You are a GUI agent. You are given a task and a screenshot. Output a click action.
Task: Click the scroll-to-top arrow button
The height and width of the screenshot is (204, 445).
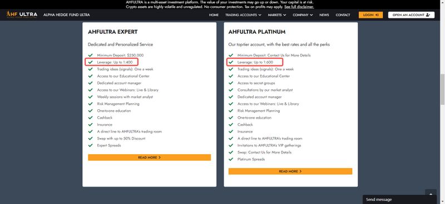(431, 194)
